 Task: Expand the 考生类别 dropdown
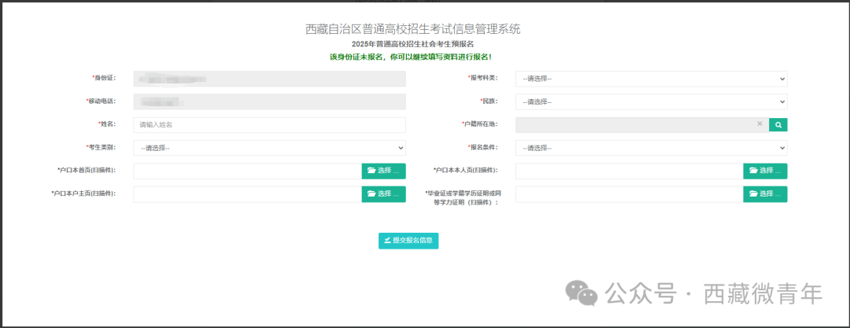tap(269, 147)
